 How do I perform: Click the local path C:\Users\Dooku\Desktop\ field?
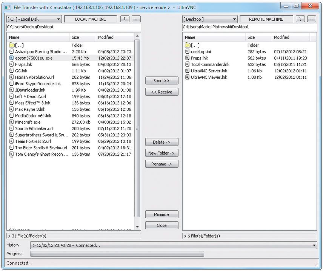click(x=74, y=27)
